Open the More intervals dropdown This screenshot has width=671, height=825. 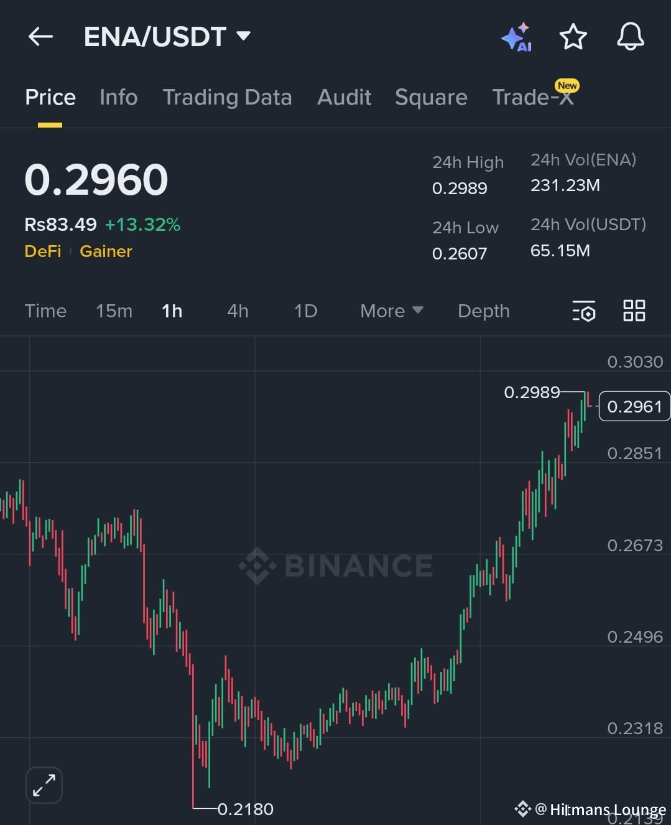coord(392,310)
